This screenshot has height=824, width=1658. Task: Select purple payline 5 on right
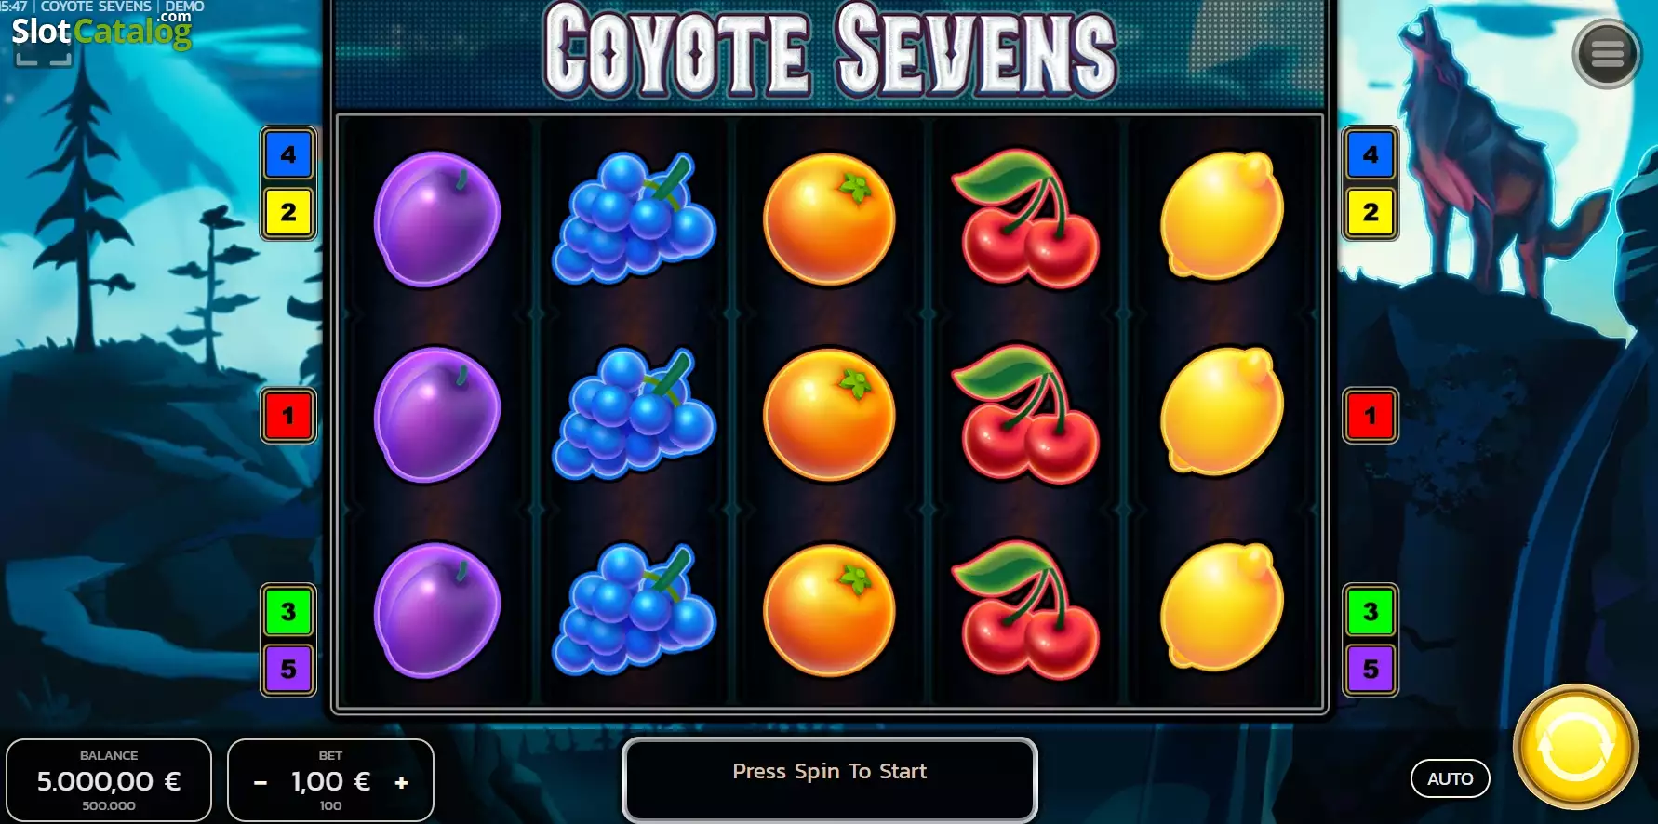[x=1371, y=669]
